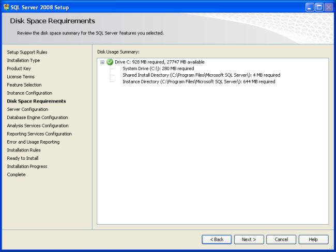Cancel the SQL Server setup

click(x=281, y=240)
